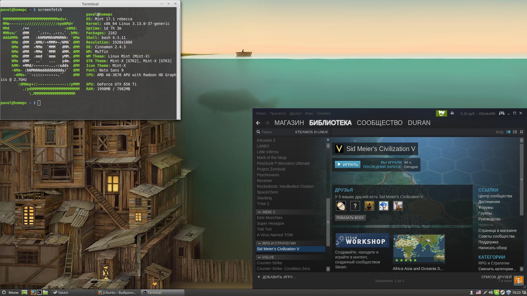Viewport: 527px width, 296px height.
Task: Collapse the INDIE 2 category
Action: click(259, 212)
